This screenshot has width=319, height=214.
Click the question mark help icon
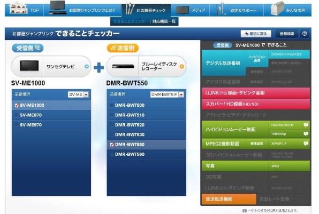(x=305, y=34)
